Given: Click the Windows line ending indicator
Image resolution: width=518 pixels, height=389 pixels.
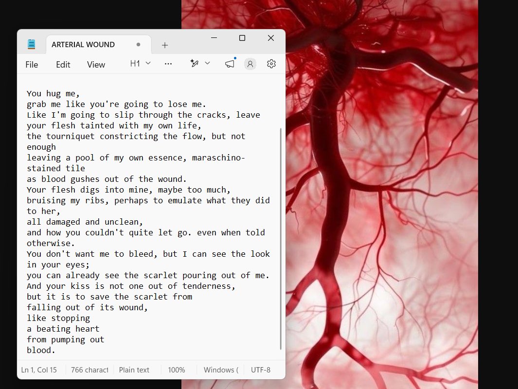Looking at the screenshot, I should pyautogui.click(x=221, y=370).
